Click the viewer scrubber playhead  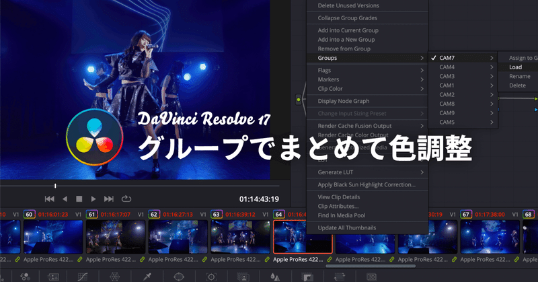pos(55,186)
